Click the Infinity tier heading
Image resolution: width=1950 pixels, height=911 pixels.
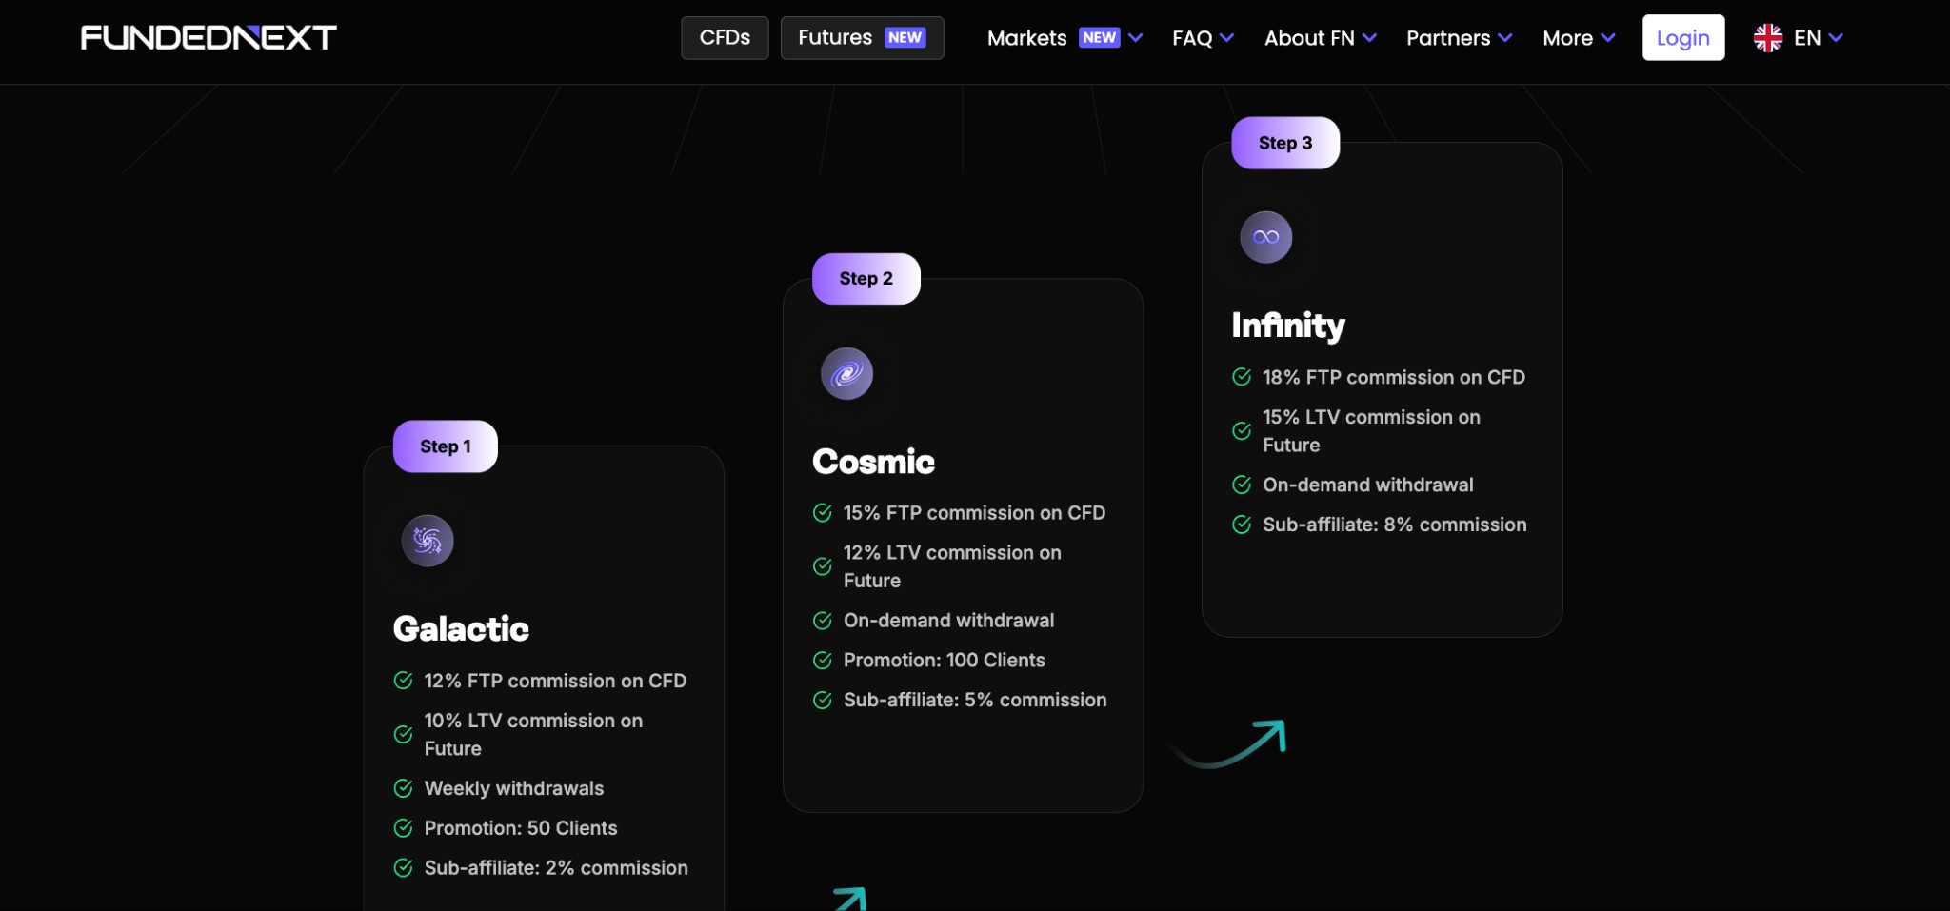click(1288, 326)
